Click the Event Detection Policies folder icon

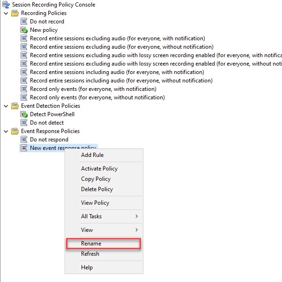click(x=15, y=106)
